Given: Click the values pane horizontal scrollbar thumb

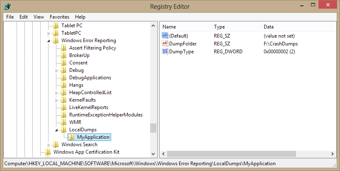Looking at the screenshot, I should (231, 154).
